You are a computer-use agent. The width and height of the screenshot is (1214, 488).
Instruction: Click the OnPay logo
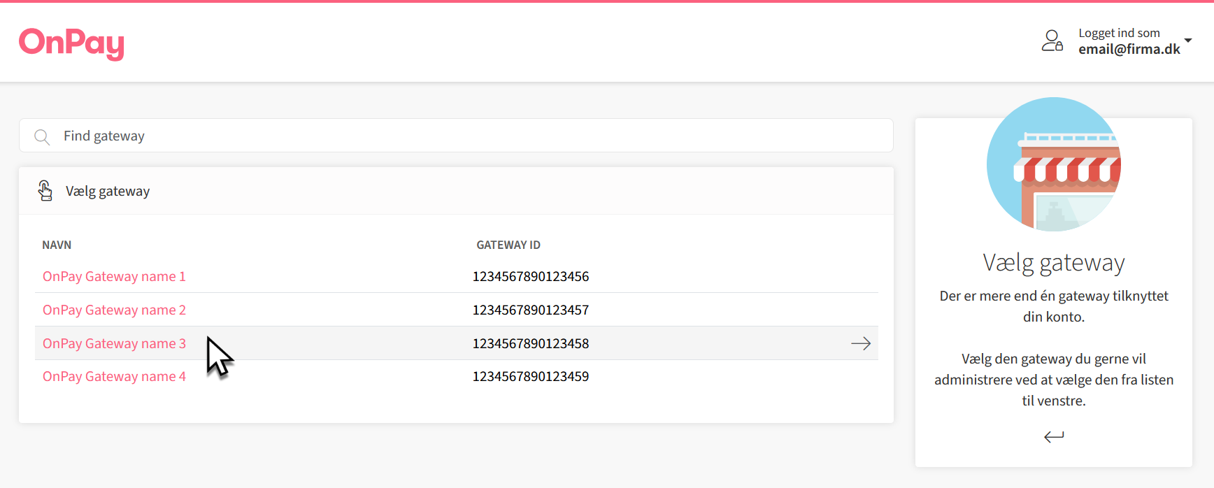click(71, 43)
